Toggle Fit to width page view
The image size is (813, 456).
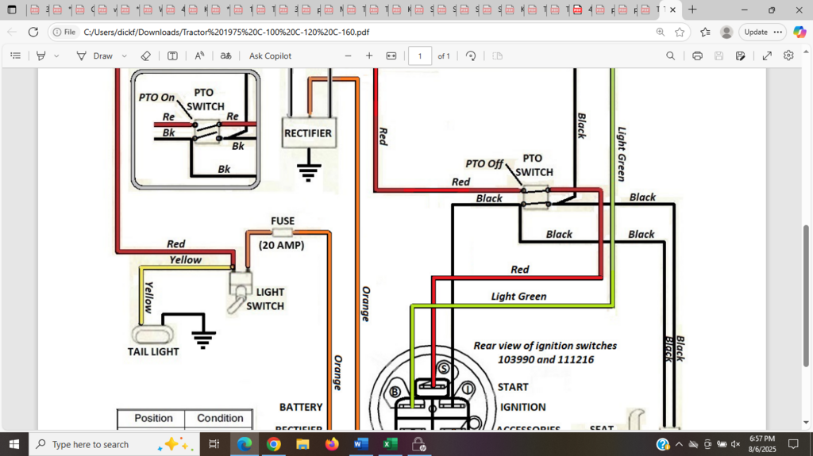click(391, 56)
